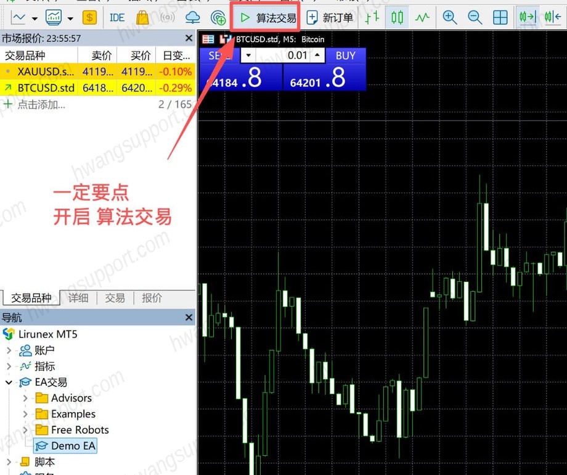
Task: Open the indicators list dropdown arrow
Action: pos(70,18)
